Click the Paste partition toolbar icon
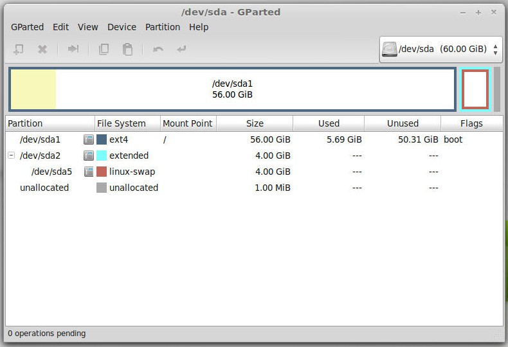 coord(128,49)
